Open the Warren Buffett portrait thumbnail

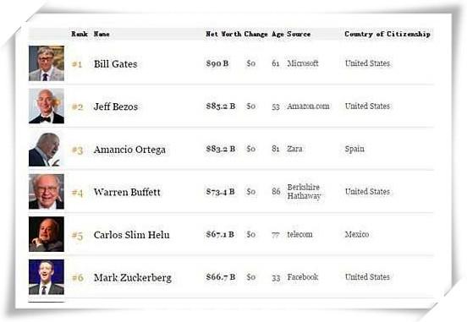click(47, 192)
